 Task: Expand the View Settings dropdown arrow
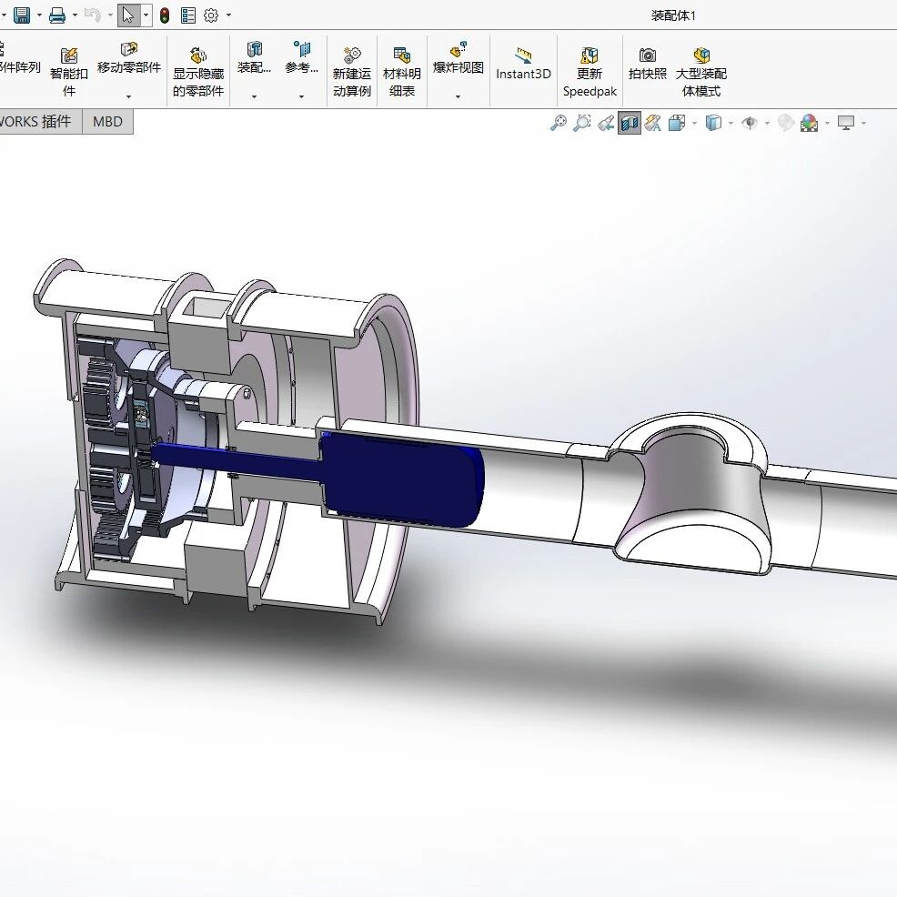click(x=864, y=123)
